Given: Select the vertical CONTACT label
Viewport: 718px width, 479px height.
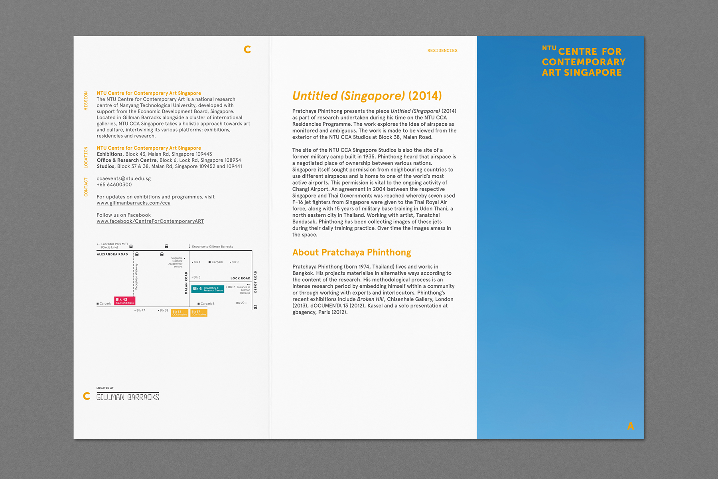Looking at the screenshot, I should click(86, 187).
